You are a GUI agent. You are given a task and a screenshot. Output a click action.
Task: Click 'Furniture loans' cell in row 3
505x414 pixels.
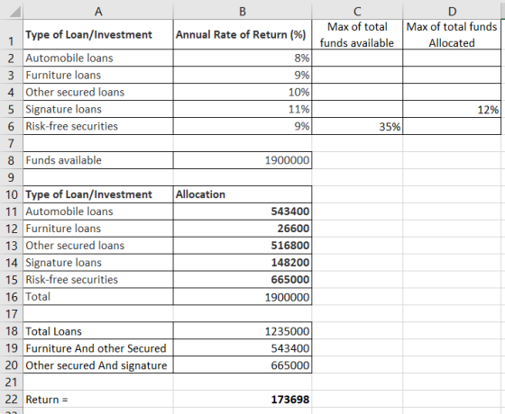pos(98,76)
